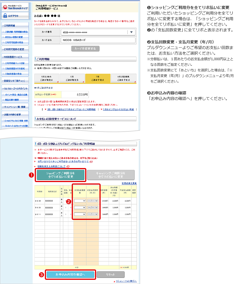234x284 pixels.
Task: Switch to the 8月以降新規ご請求予定分 tab
Action: click(x=123, y=78)
